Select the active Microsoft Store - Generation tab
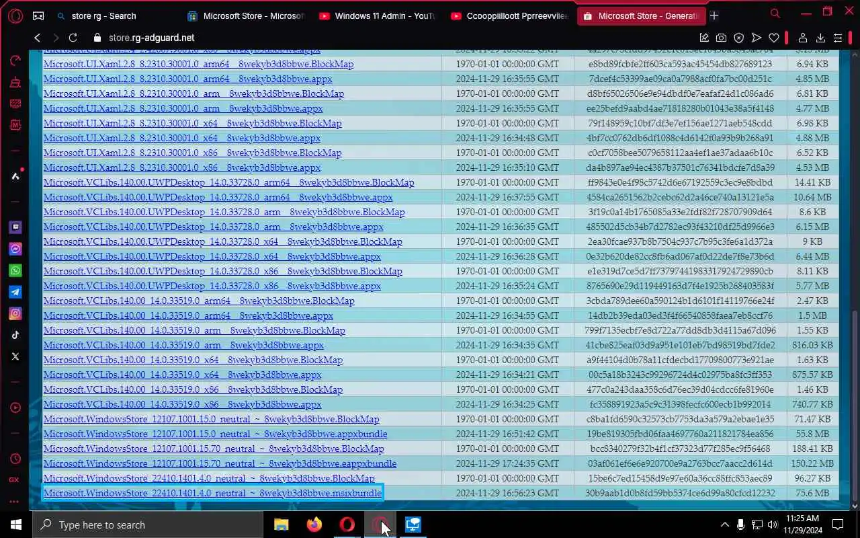This screenshot has width=860, height=538. point(641,15)
